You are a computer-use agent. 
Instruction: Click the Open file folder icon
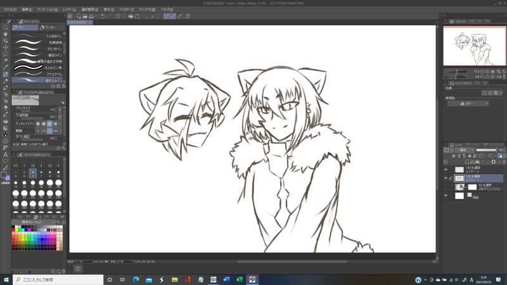point(85,16)
